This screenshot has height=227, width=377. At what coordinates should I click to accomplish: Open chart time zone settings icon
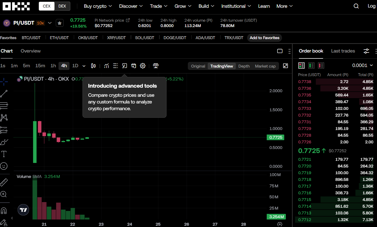(280, 224)
